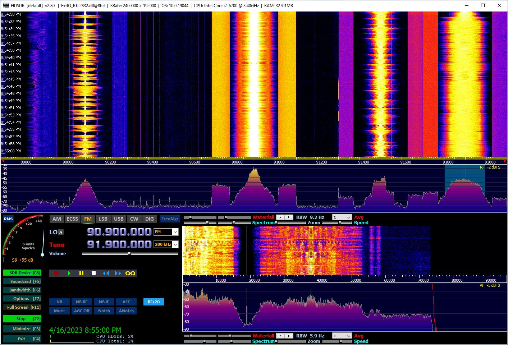Select AM demodulation mode
Screen dimensions: 508x345
(x=57, y=219)
